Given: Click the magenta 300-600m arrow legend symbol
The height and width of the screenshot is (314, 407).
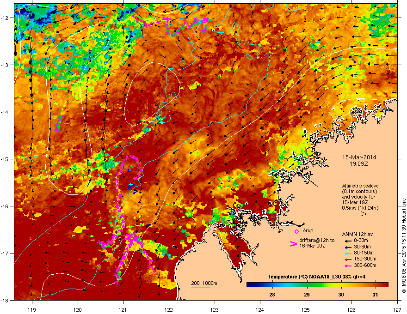Looking at the screenshot, I should (x=347, y=266).
